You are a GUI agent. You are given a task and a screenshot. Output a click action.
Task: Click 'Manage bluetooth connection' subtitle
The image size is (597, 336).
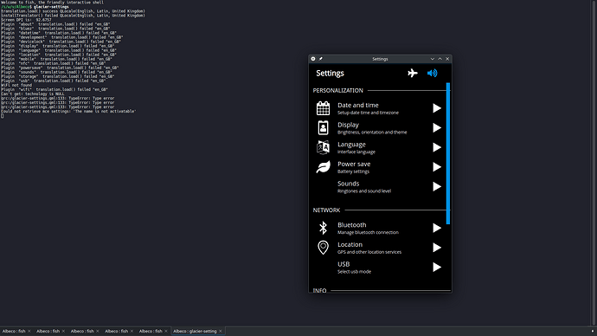click(368, 232)
